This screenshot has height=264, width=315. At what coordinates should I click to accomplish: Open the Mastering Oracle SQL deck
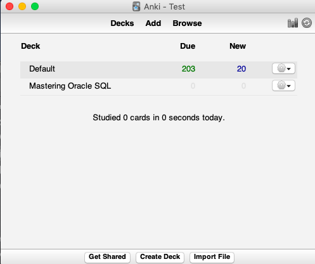pos(70,86)
